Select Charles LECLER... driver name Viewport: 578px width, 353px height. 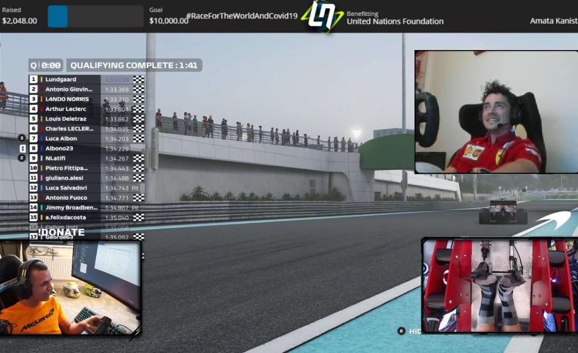(x=69, y=129)
